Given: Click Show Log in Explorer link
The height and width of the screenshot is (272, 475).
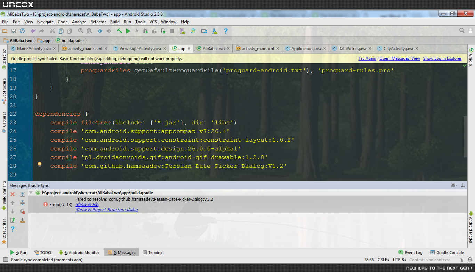Looking at the screenshot, I should pos(442,58).
